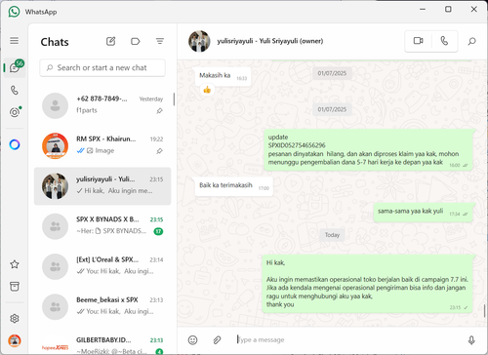Viewport: 488px width, 355px height.
Task: Open the Meta AI circle icon
Action: (x=15, y=144)
